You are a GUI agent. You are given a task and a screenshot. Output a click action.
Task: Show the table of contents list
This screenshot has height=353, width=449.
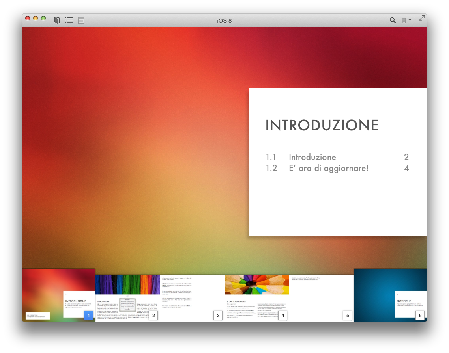(69, 20)
